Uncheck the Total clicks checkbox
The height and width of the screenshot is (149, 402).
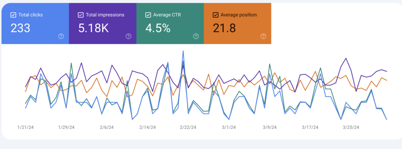click(13, 15)
